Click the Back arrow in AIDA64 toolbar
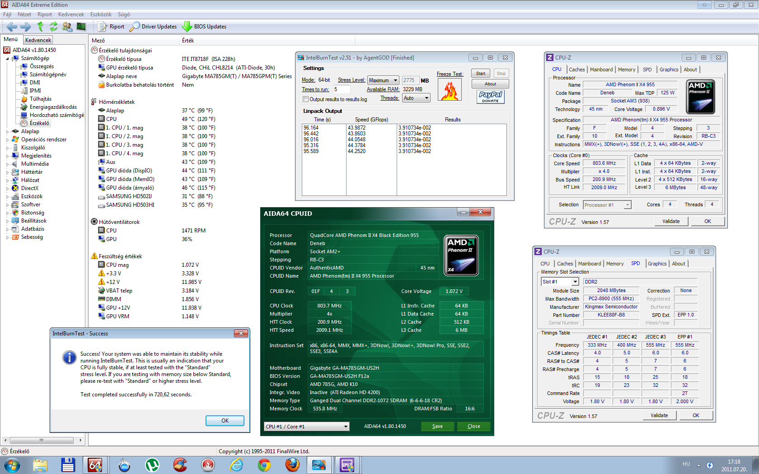The height and width of the screenshot is (474, 759). (12, 27)
